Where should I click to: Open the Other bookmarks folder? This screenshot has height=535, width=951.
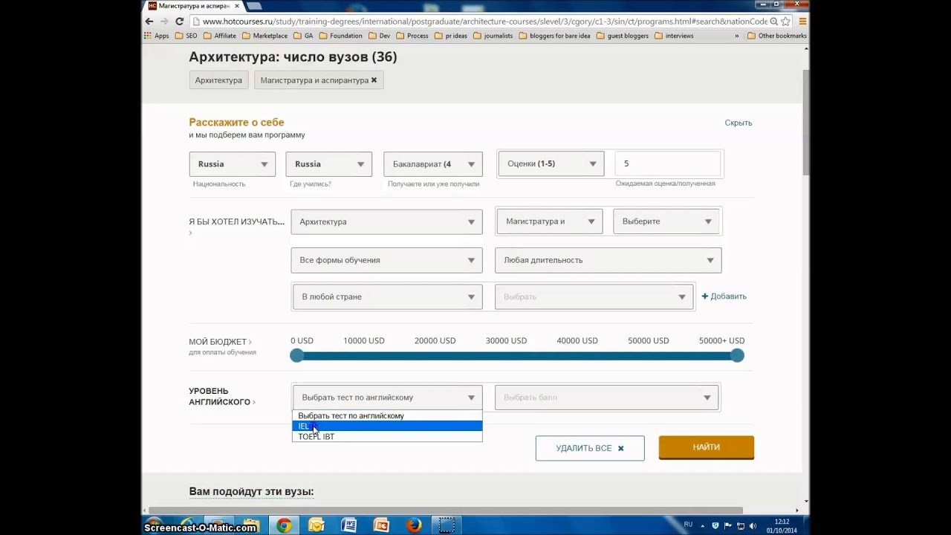pos(776,36)
